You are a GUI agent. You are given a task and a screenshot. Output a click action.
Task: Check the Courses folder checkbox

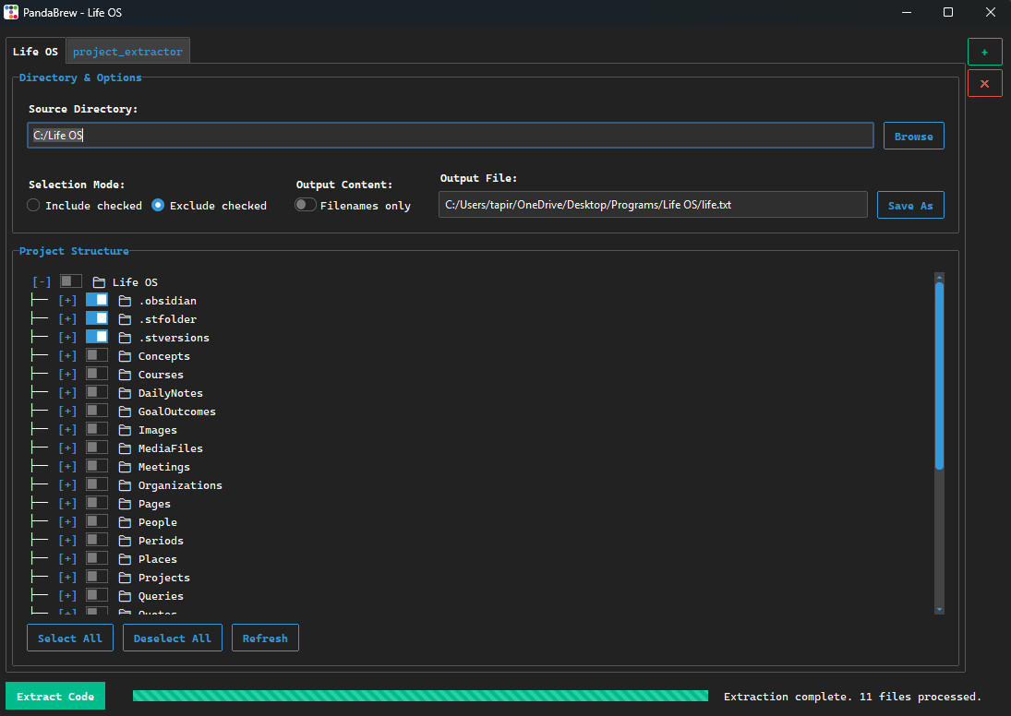(x=97, y=374)
